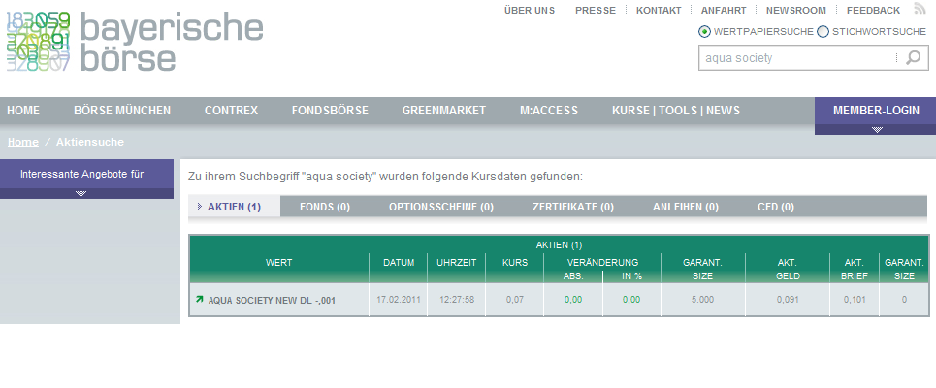Open the CONTREX menu

coord(231,111)
